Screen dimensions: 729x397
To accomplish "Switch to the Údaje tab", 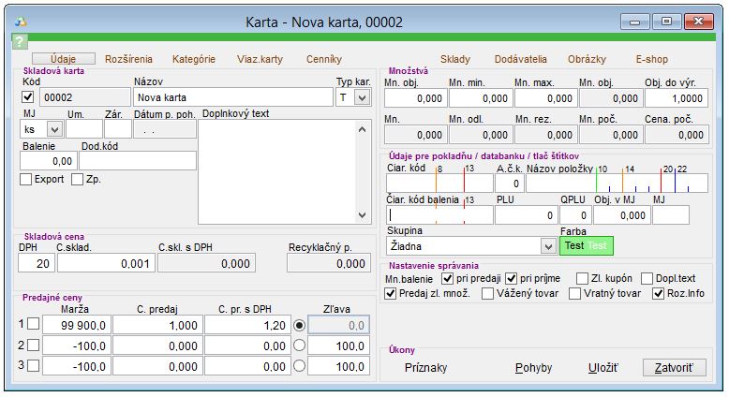I will pyautogui.click(x=63, y=58).
